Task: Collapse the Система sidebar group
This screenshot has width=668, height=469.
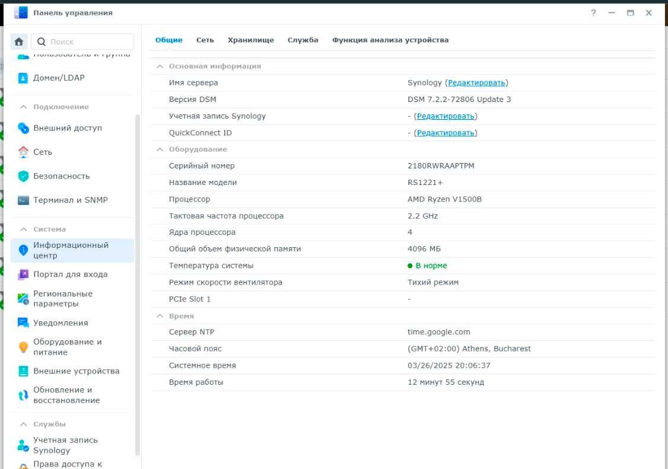Action: pos(23,229)
